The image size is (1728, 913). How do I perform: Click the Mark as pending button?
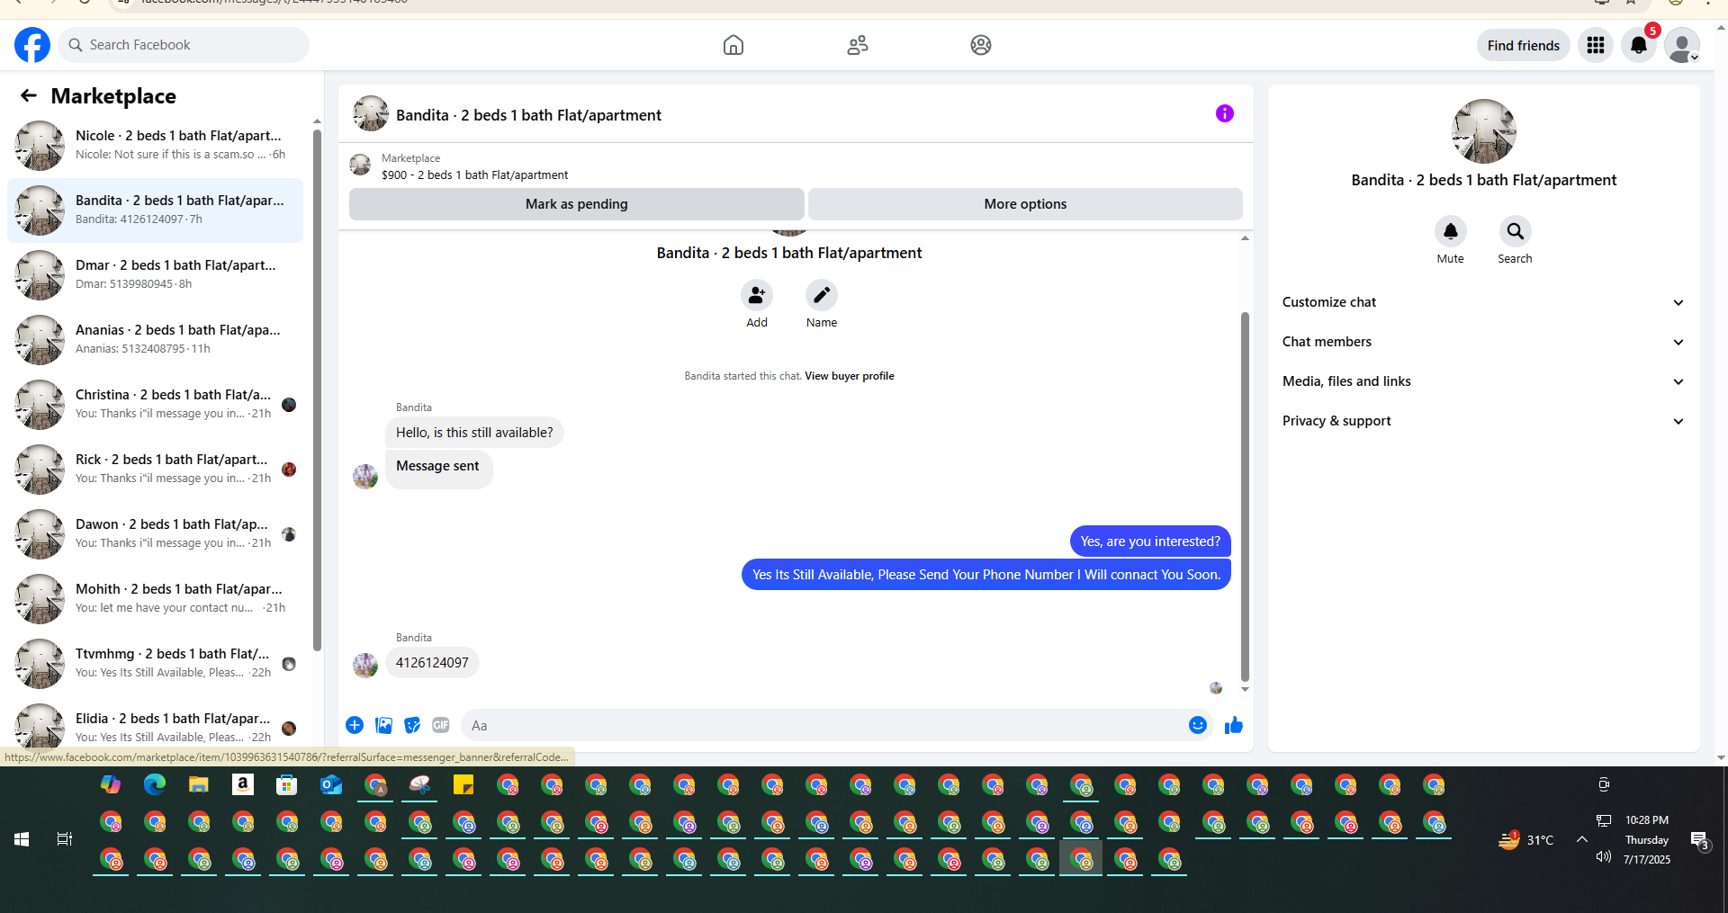pyautogui.click(x=577, y=204)
